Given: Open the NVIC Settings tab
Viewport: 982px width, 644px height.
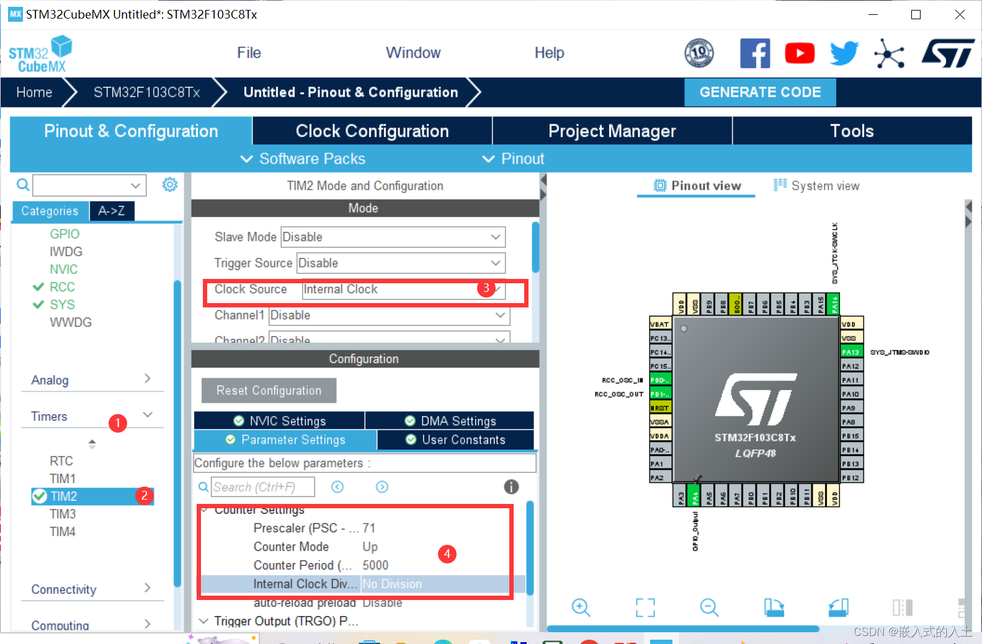Looking at the screenshot, I should tap(279, 421).
